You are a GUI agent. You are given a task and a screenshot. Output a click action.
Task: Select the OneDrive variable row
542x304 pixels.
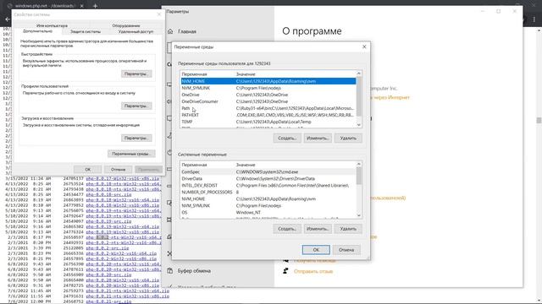tap(268, 95)
